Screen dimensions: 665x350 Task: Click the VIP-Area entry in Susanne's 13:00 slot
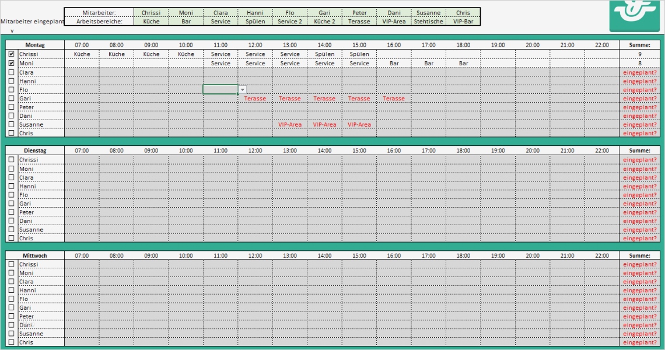pyautogui.click(x=289, y=124)
